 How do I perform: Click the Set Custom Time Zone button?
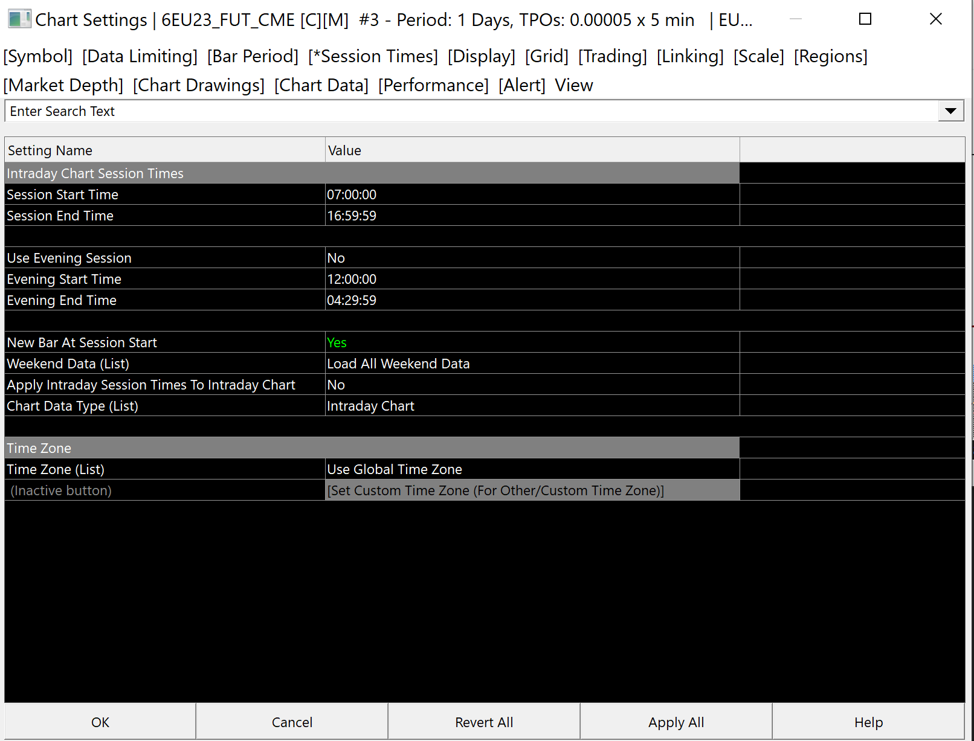click(x=532, y=490)
